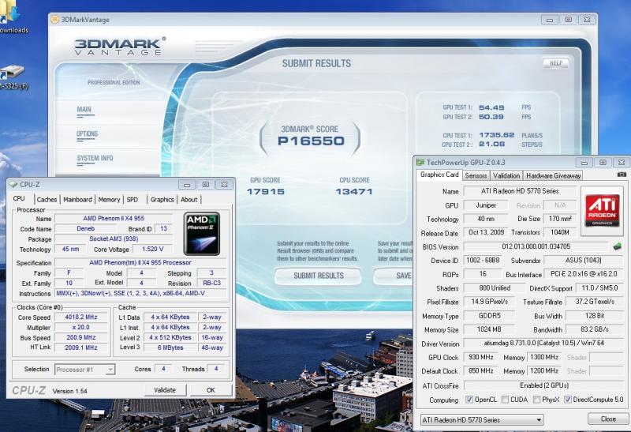The height and width of the screenshot is (432, 631).
Task: Click the BIOS save chip icon
Action: 618,247
